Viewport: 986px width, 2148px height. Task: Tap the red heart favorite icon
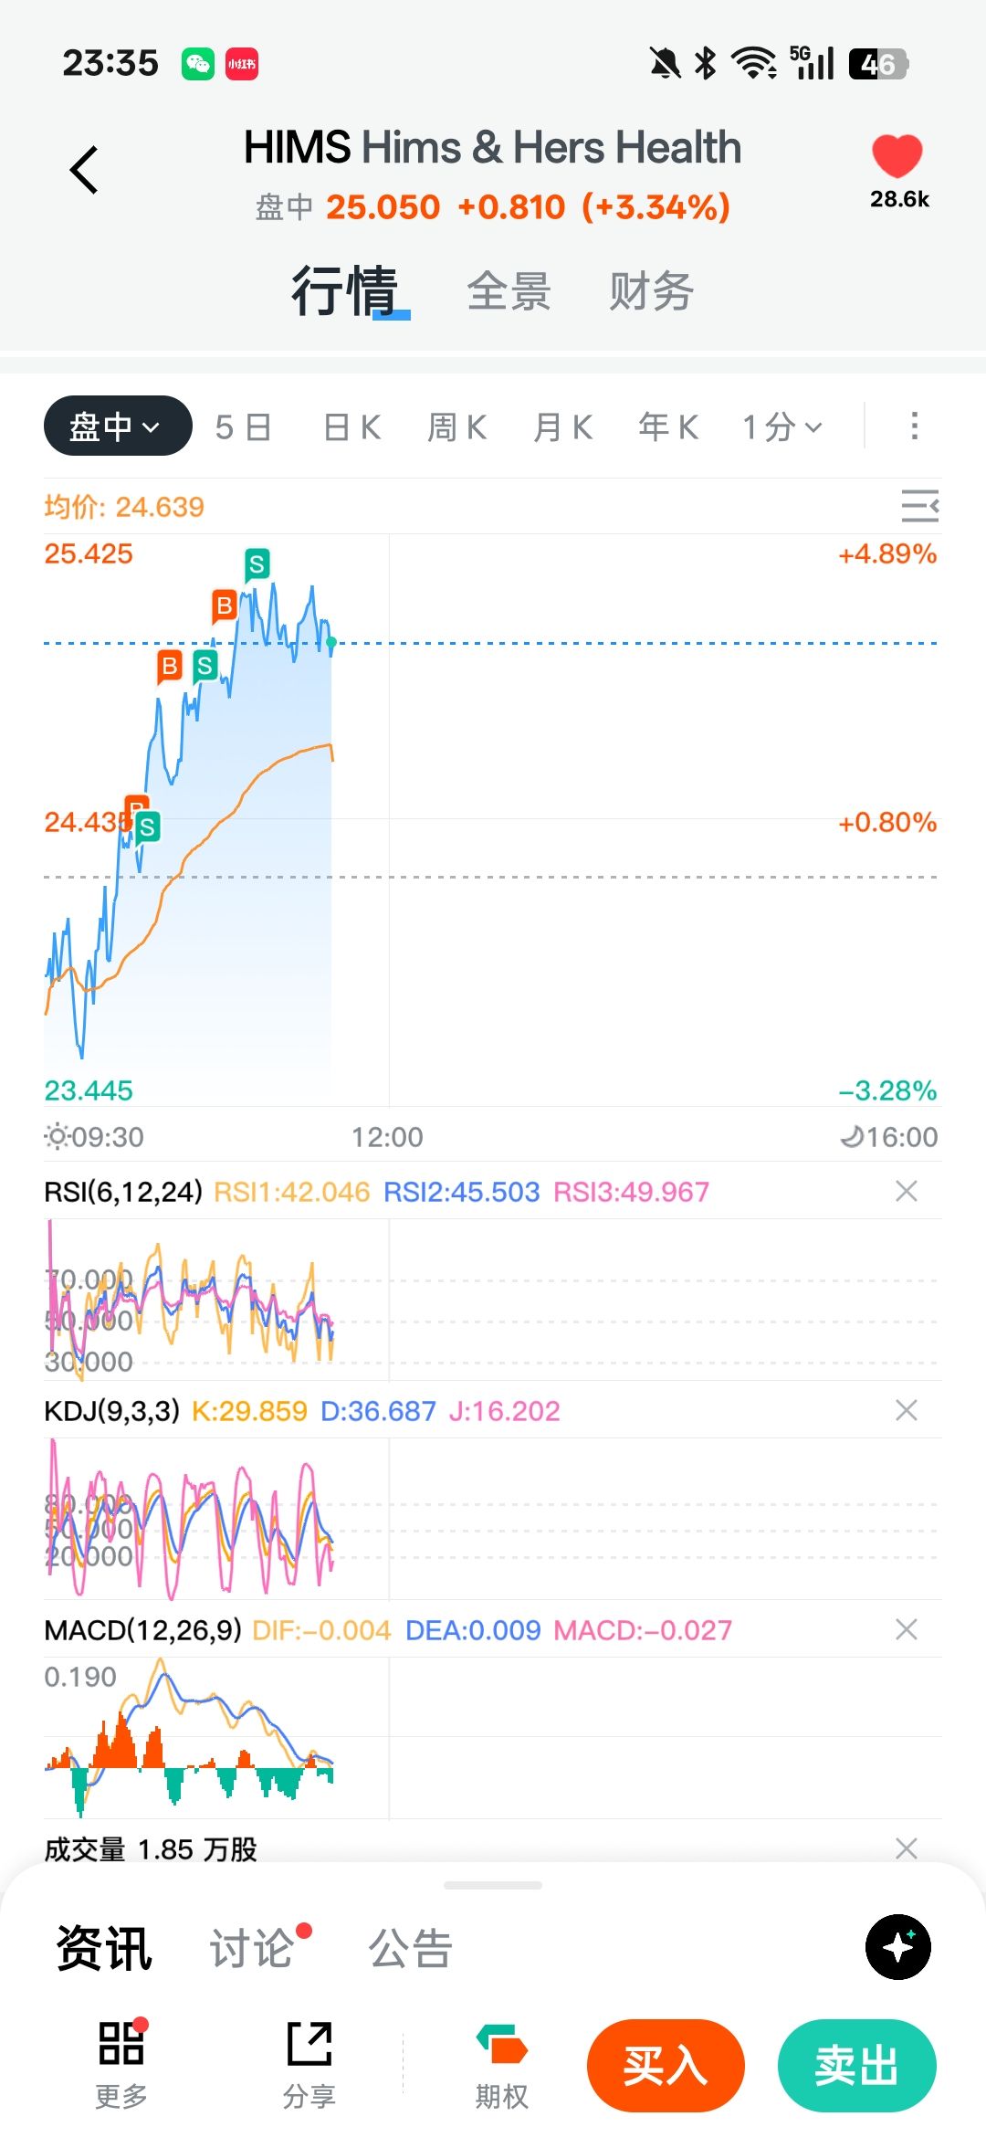coord(897,155)
